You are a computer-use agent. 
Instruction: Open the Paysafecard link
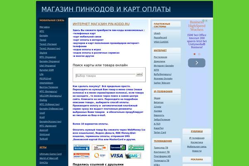click(160, 37)
